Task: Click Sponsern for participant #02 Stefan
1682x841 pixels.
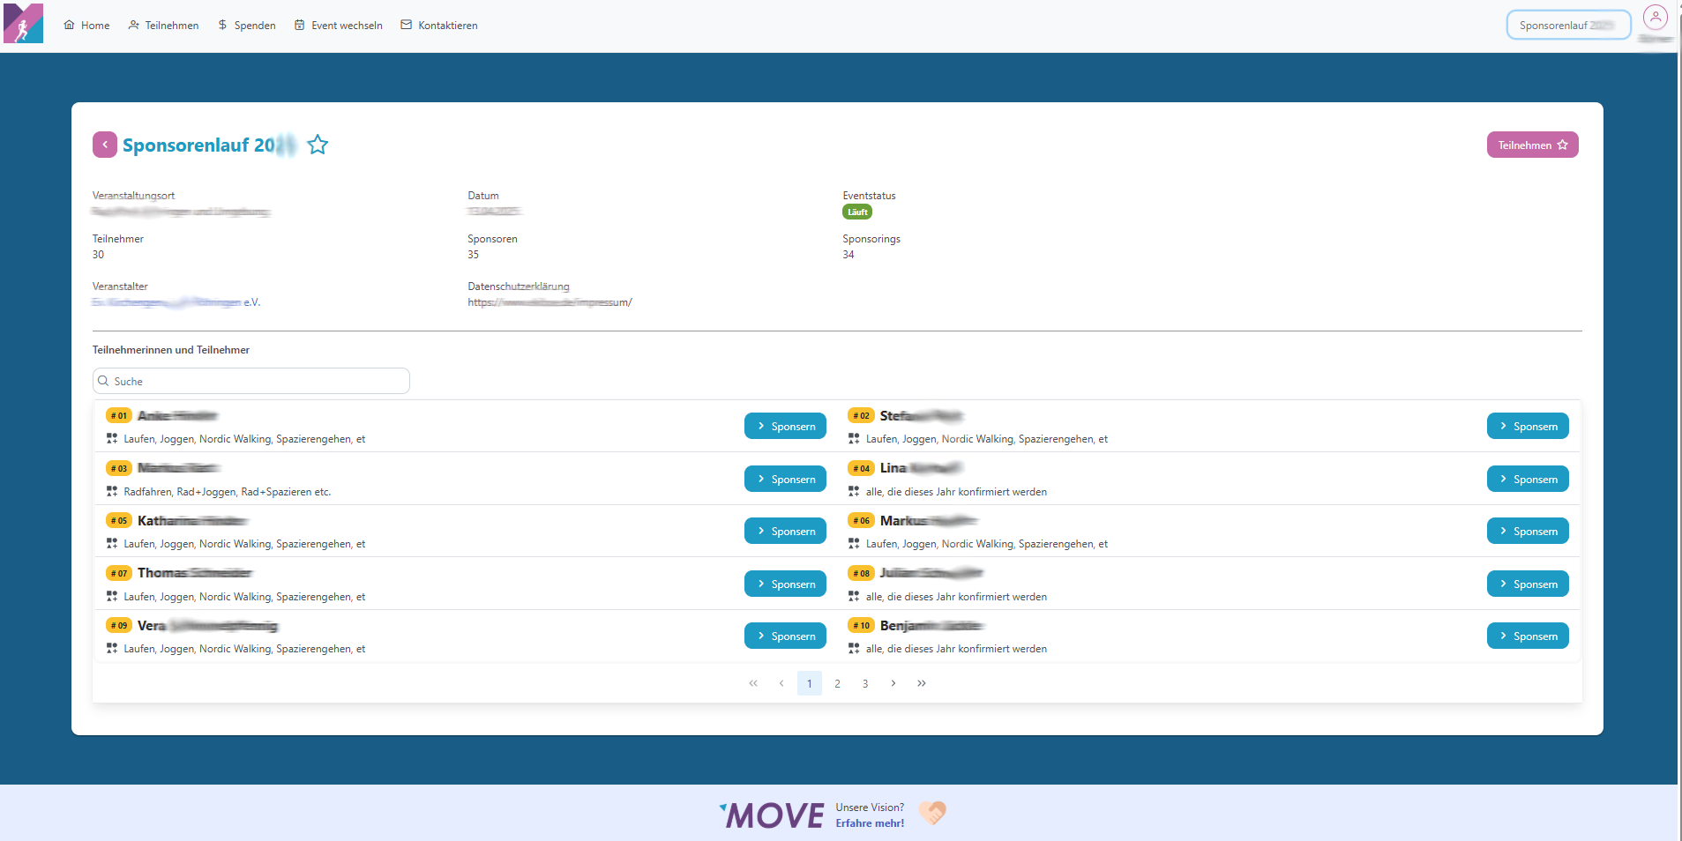Action: click(1528, 426)
